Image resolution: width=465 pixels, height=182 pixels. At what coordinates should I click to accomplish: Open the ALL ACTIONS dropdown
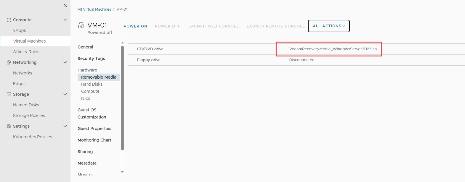[x=329, y=26]
